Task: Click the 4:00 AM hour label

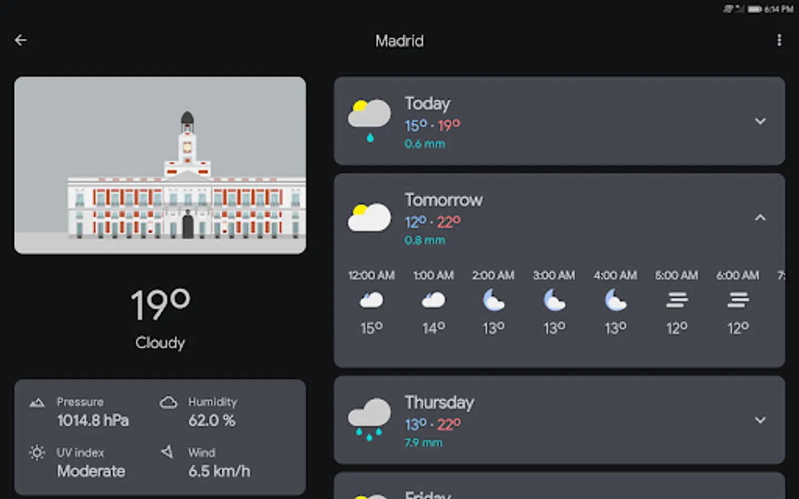Action: [x=615, y=275]
